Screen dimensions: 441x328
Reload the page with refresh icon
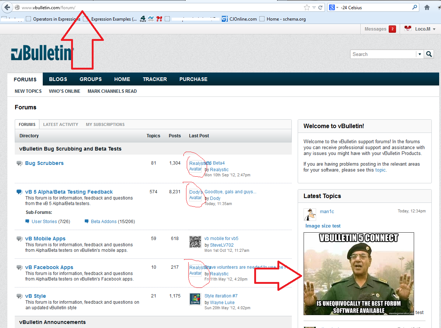(x=320, y=8)
